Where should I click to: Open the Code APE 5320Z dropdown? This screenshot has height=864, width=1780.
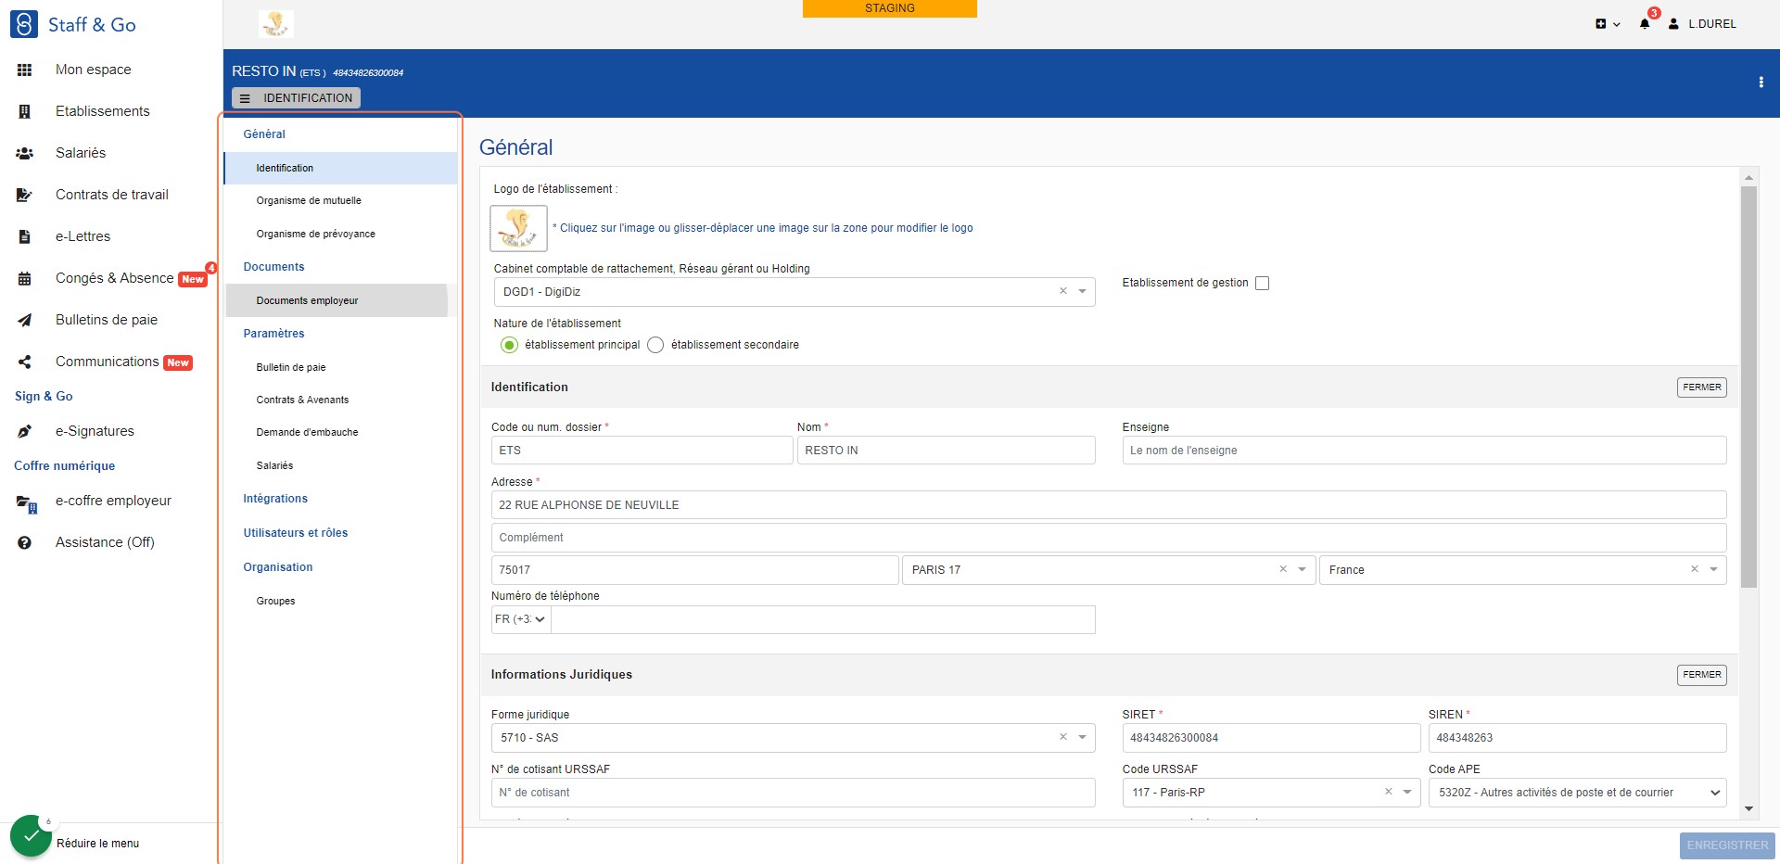1577,793
